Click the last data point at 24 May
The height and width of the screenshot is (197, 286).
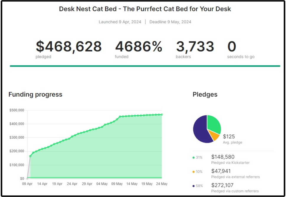[162, 115]
